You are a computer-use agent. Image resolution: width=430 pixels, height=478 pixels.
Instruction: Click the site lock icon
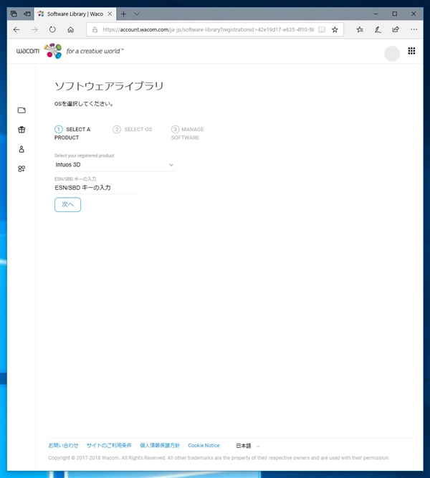click(x=95, y=29)
